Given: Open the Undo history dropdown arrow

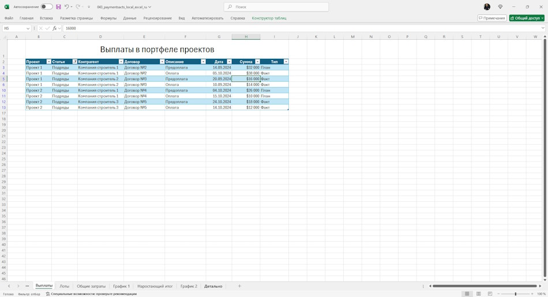Looking at the screenshot, I should [72, 7].
